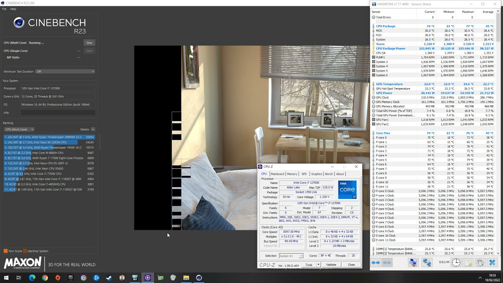Click Total Errors sensor icon in HWiNFO

373,17
